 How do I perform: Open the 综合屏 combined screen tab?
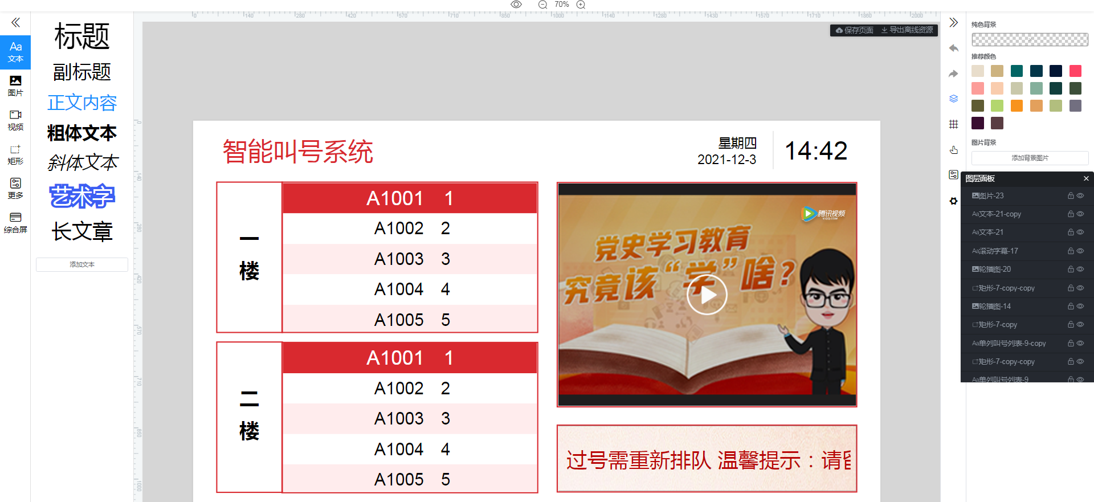[15, 223]
